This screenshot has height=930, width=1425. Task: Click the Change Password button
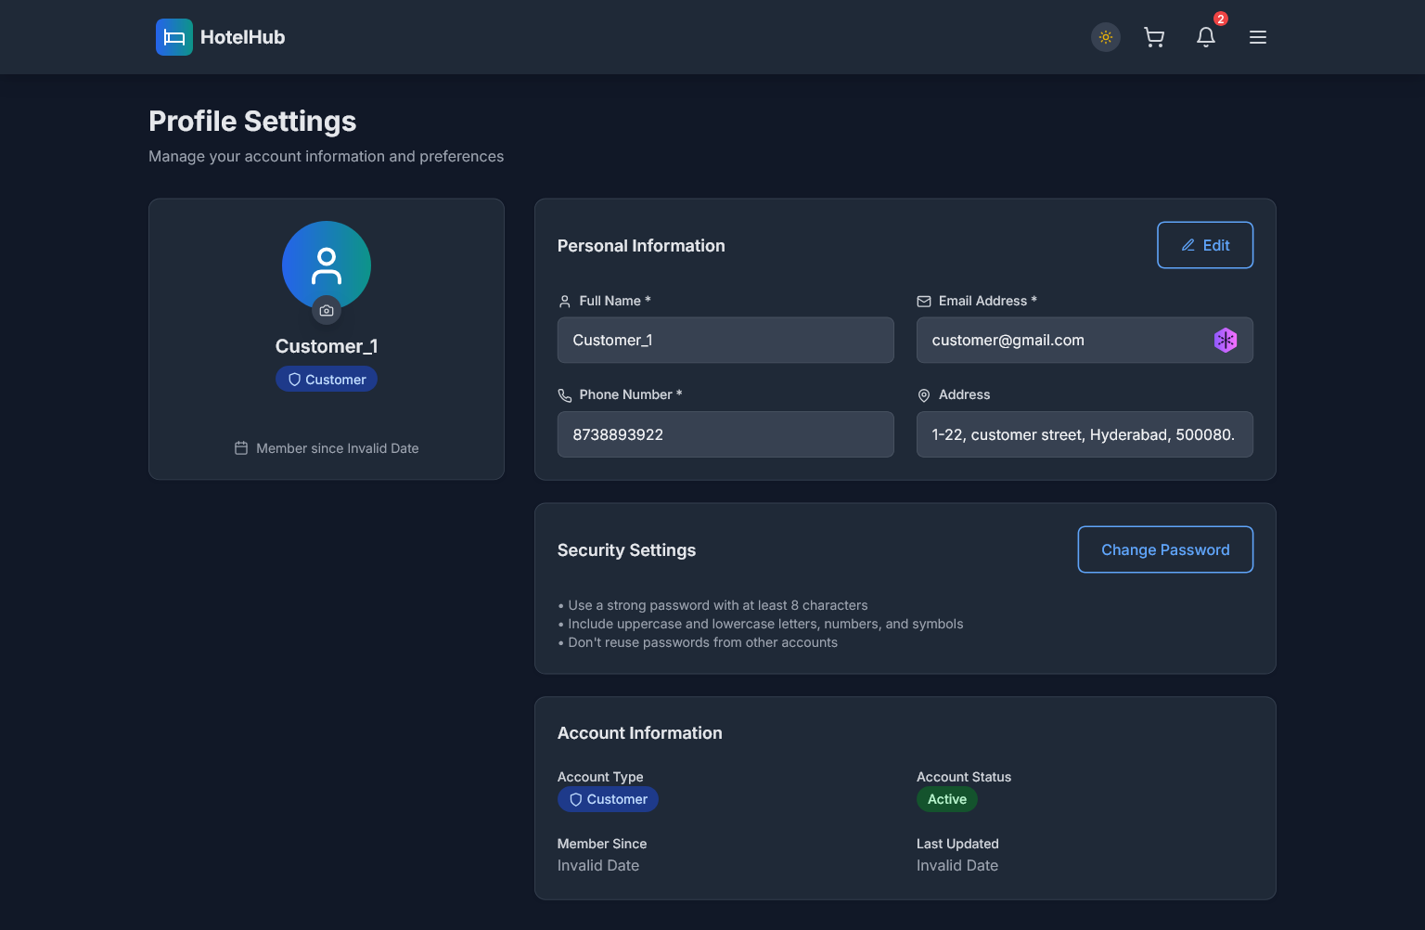click(1165, 549)
